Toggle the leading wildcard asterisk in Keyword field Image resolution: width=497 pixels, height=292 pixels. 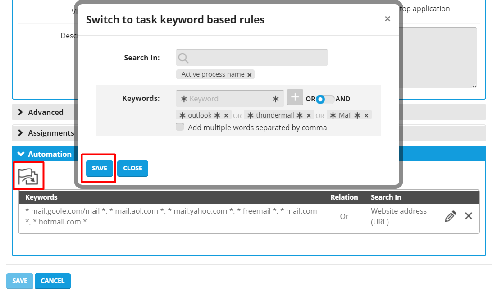point(184,99)
